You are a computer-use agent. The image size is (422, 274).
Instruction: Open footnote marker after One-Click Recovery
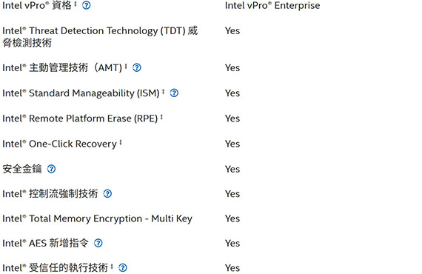(x=121, y=142)
